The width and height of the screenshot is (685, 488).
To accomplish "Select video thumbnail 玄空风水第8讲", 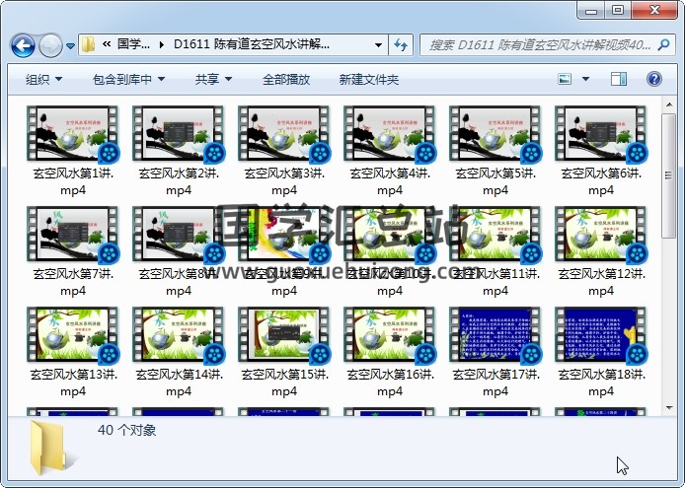I will [x=179, y=234].
